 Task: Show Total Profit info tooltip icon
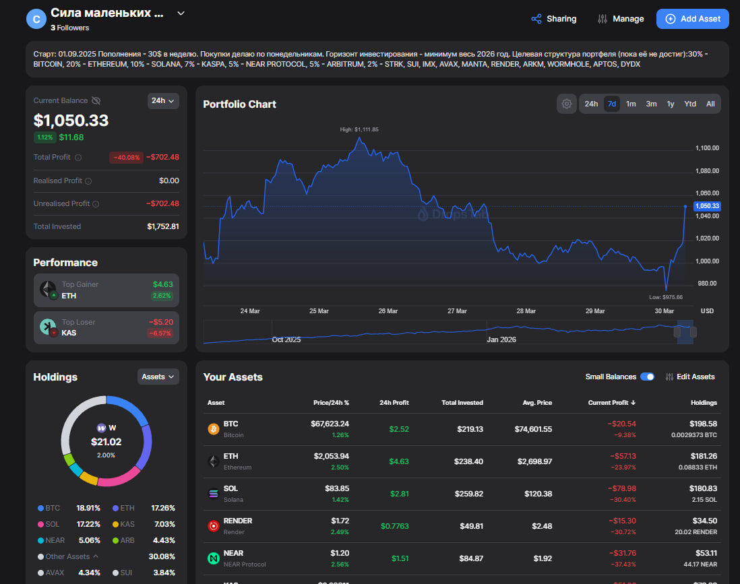(78, 158)
